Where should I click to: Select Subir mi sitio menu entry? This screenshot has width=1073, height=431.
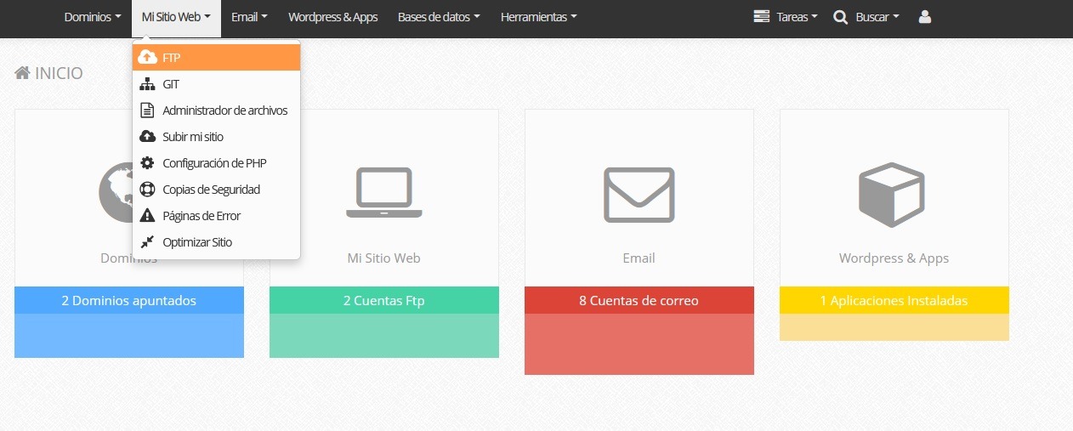[x=193, y=137]
